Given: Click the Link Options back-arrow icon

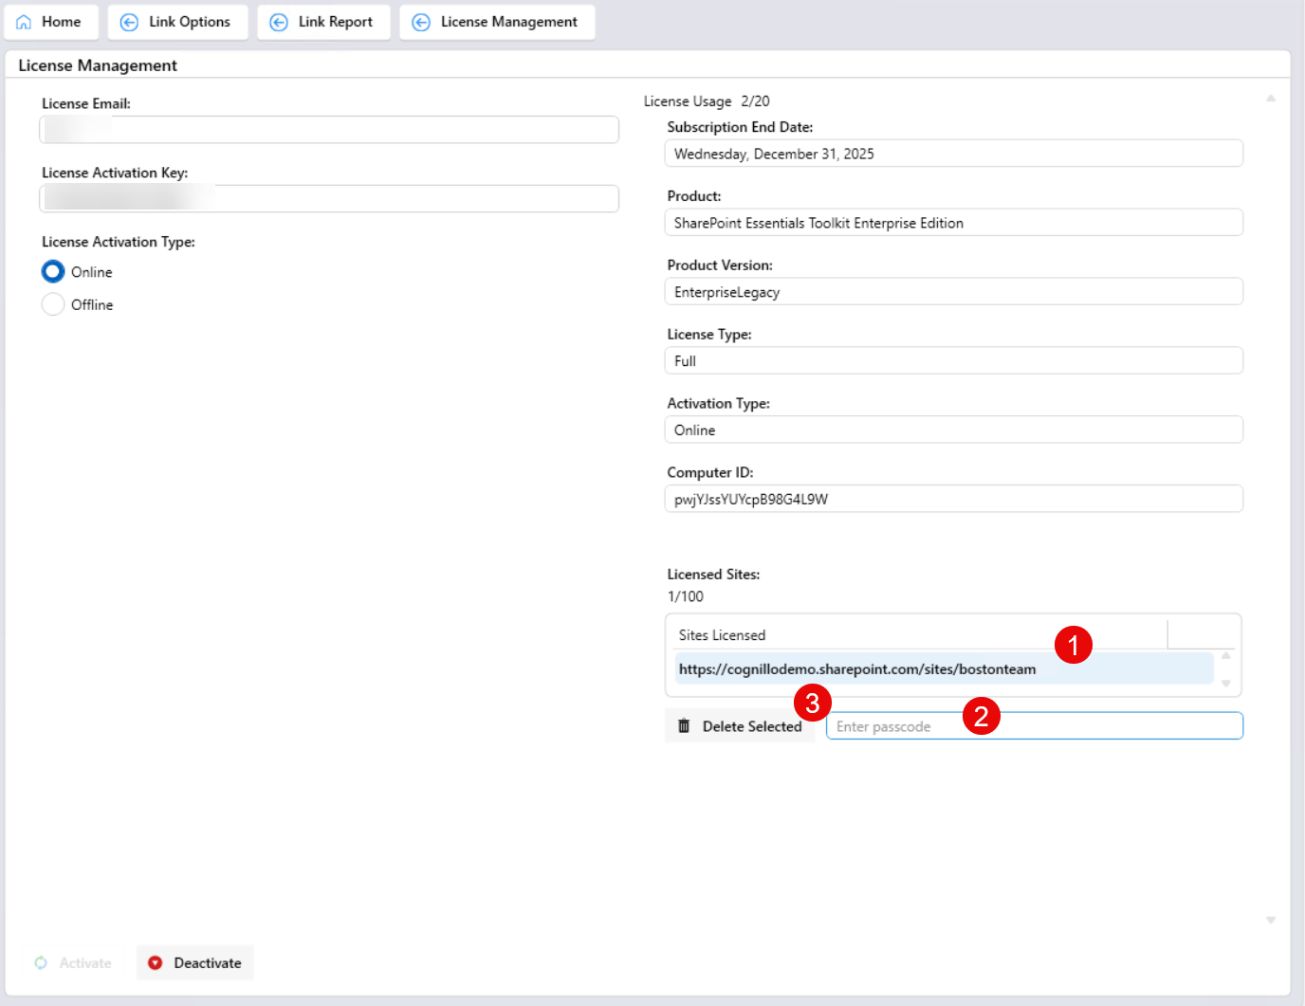Looking at the screenshot, I should tap(129, 22).
